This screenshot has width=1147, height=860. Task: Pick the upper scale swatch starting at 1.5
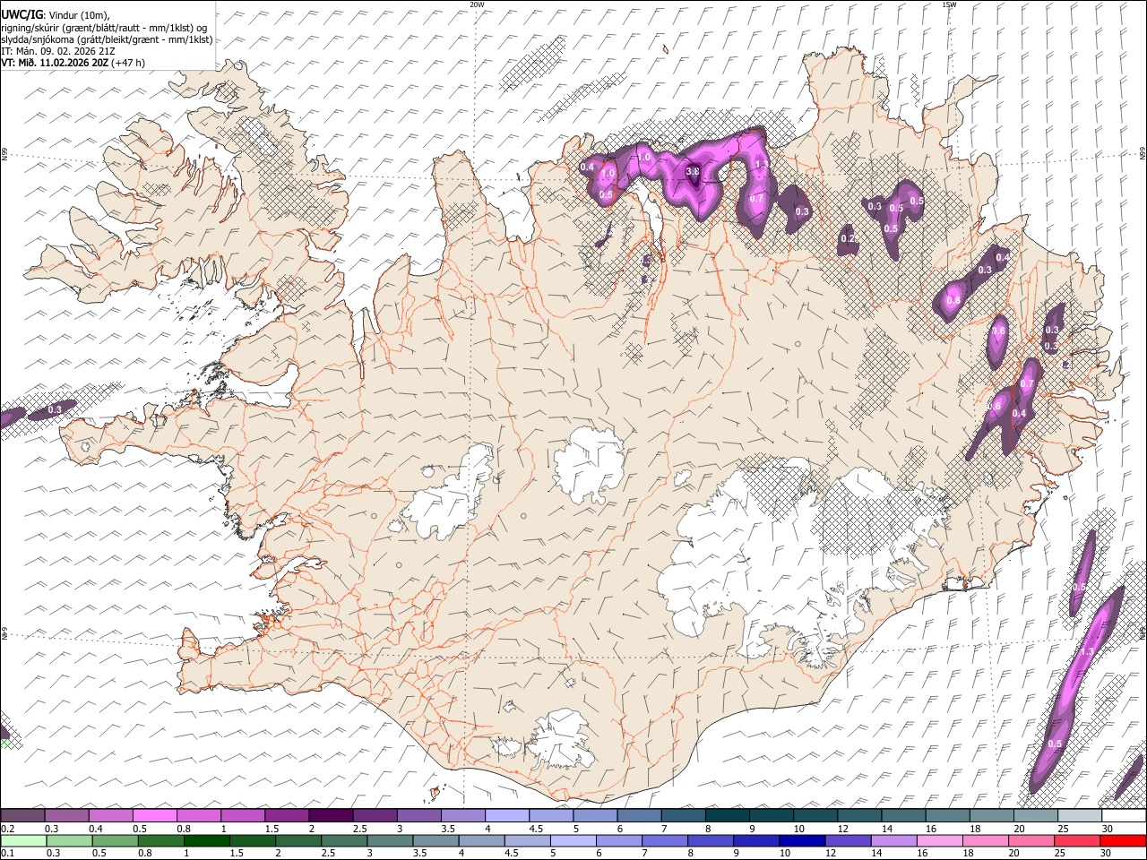(286, 815)
